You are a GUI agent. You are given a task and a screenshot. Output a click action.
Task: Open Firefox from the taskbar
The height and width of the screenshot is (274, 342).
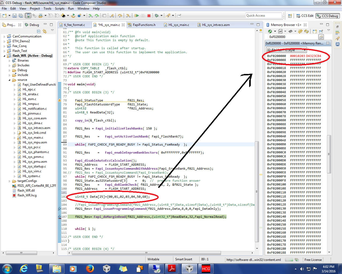point(90,268)
